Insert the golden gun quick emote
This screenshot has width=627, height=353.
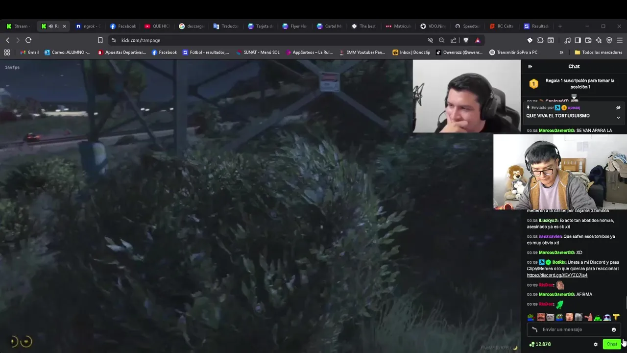point(616,317)
